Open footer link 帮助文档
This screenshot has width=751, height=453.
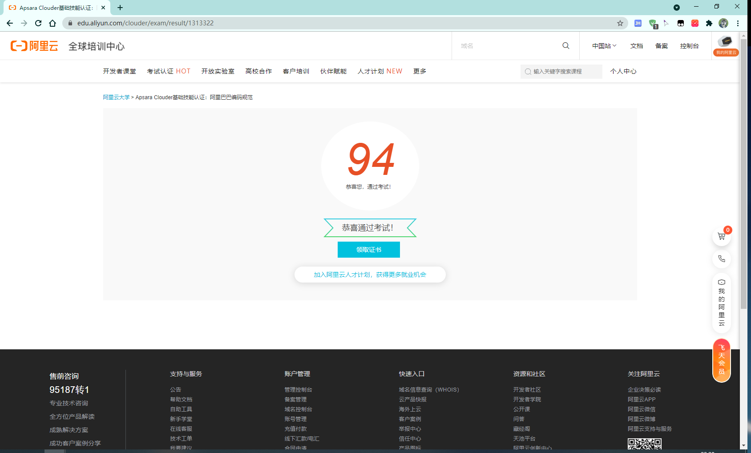pyautogui.click(x=181, y=400)
